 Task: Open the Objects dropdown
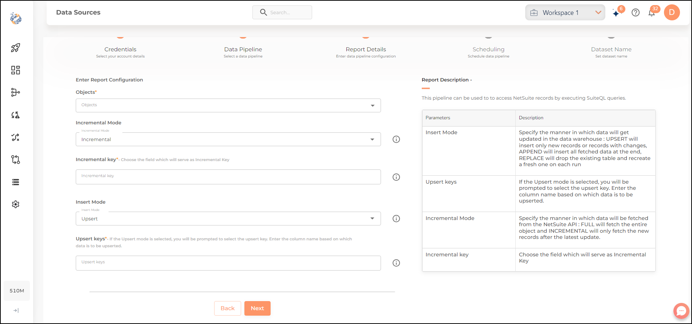click(x=228, y=105)
